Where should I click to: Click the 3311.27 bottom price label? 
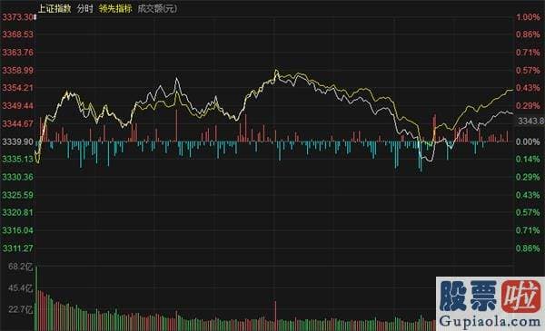click(x=17, y=248)
